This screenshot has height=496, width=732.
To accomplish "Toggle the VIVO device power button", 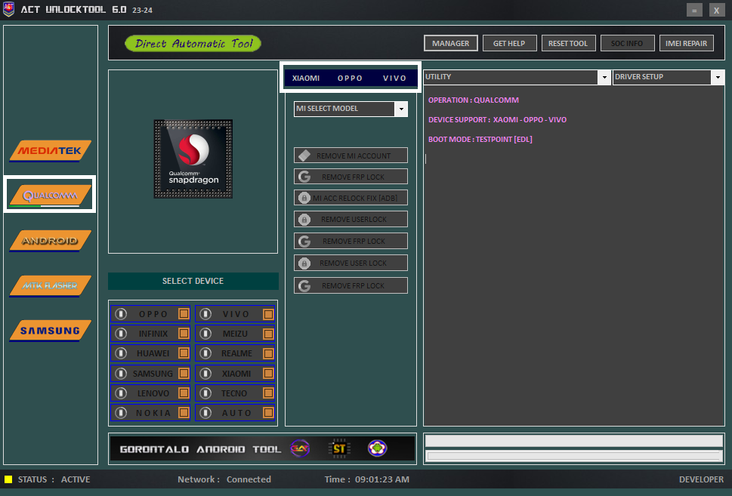I will coord(205,314).
